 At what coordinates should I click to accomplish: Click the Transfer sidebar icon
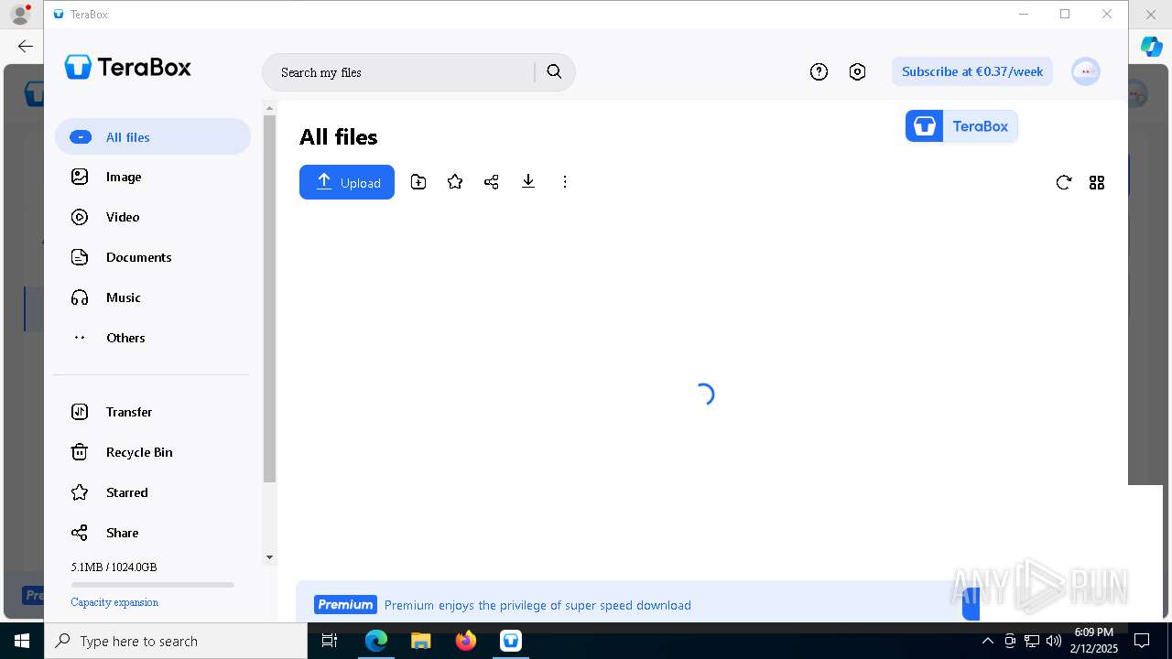[x=80, y=412]
